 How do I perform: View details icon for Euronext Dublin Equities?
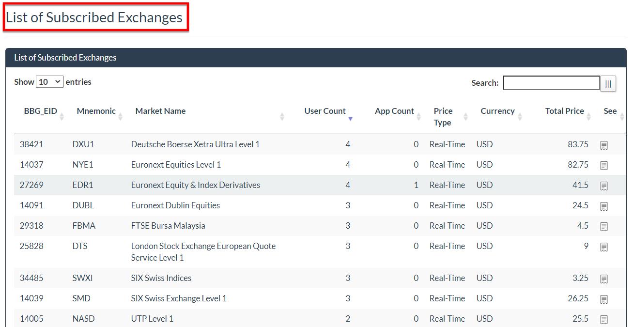(603, 206)
